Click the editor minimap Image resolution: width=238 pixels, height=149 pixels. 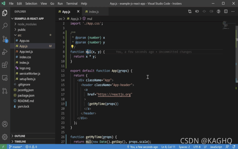pyautogui.click(x=229, y=25)
